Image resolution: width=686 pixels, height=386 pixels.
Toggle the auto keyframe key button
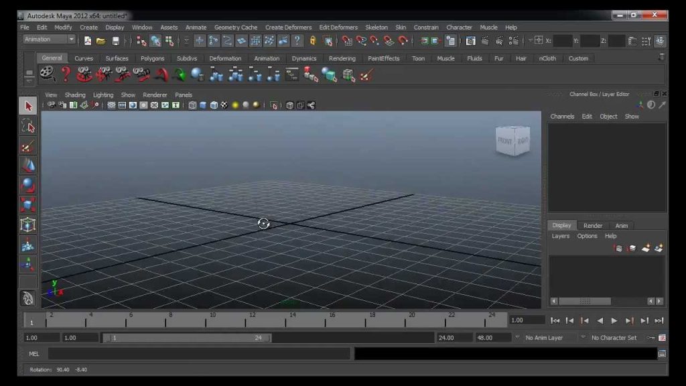651,338
